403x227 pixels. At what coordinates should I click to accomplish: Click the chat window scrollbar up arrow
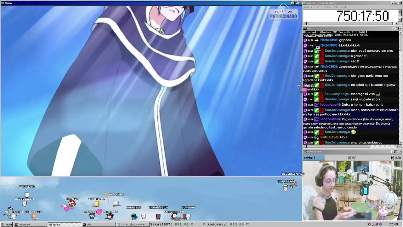pyautogui.click(x=400, y=32)
